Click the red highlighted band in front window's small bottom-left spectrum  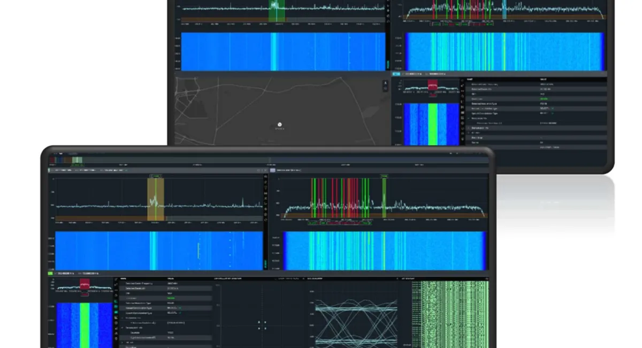(86, 284)
